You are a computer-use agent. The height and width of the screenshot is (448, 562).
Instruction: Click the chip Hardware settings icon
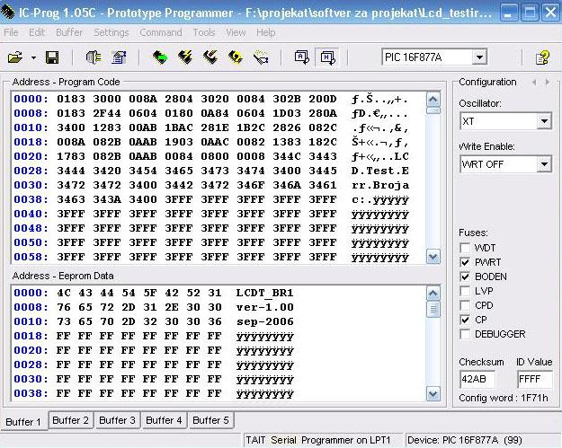pyautogui.click(x=94, y=57)
